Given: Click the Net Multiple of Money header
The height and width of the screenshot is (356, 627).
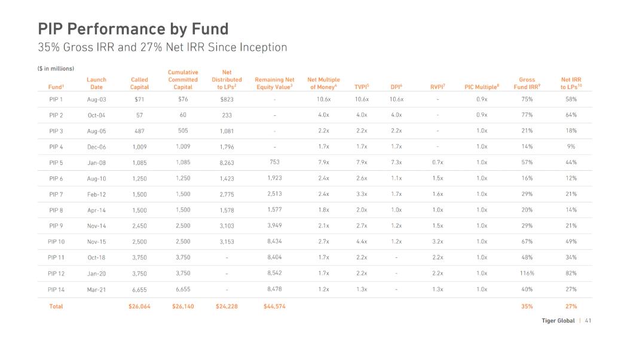Looking at the screenshot, I should point(323,83).
